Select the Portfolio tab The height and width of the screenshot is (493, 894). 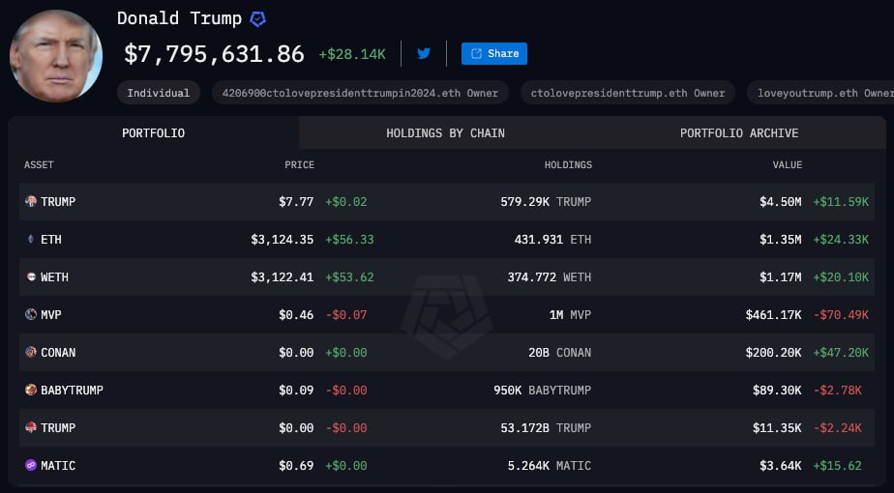(153, 132)
